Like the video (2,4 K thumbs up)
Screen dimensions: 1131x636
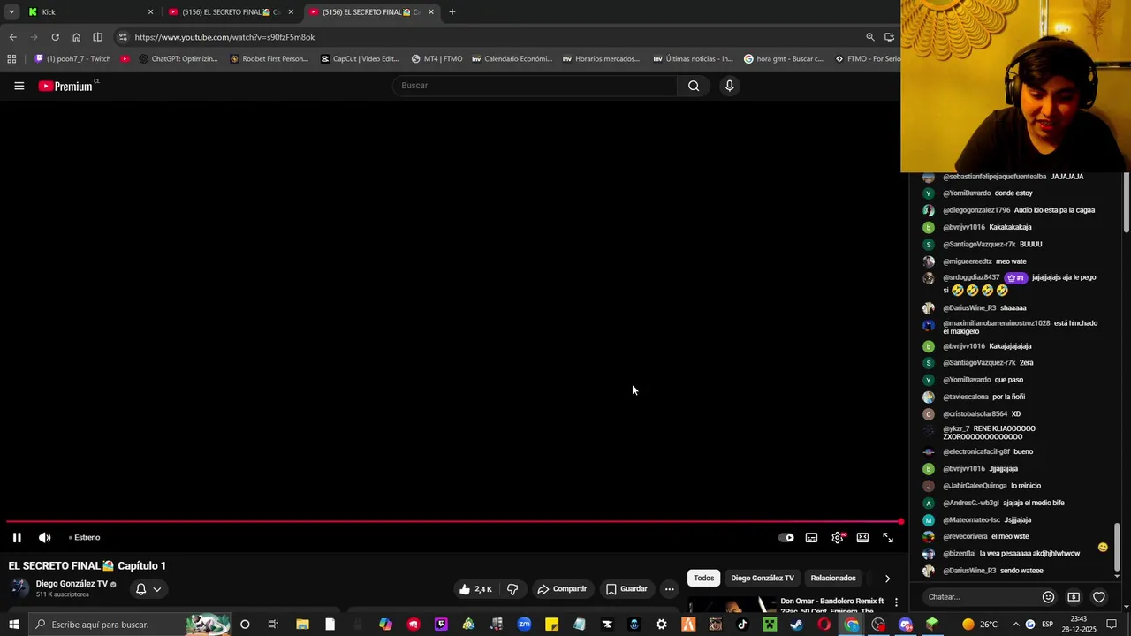475,589
